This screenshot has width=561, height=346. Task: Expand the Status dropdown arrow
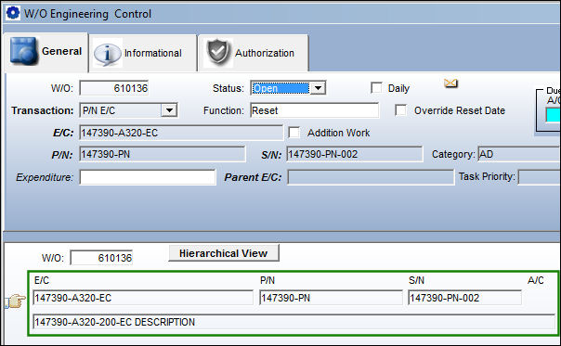click(318, 88)
